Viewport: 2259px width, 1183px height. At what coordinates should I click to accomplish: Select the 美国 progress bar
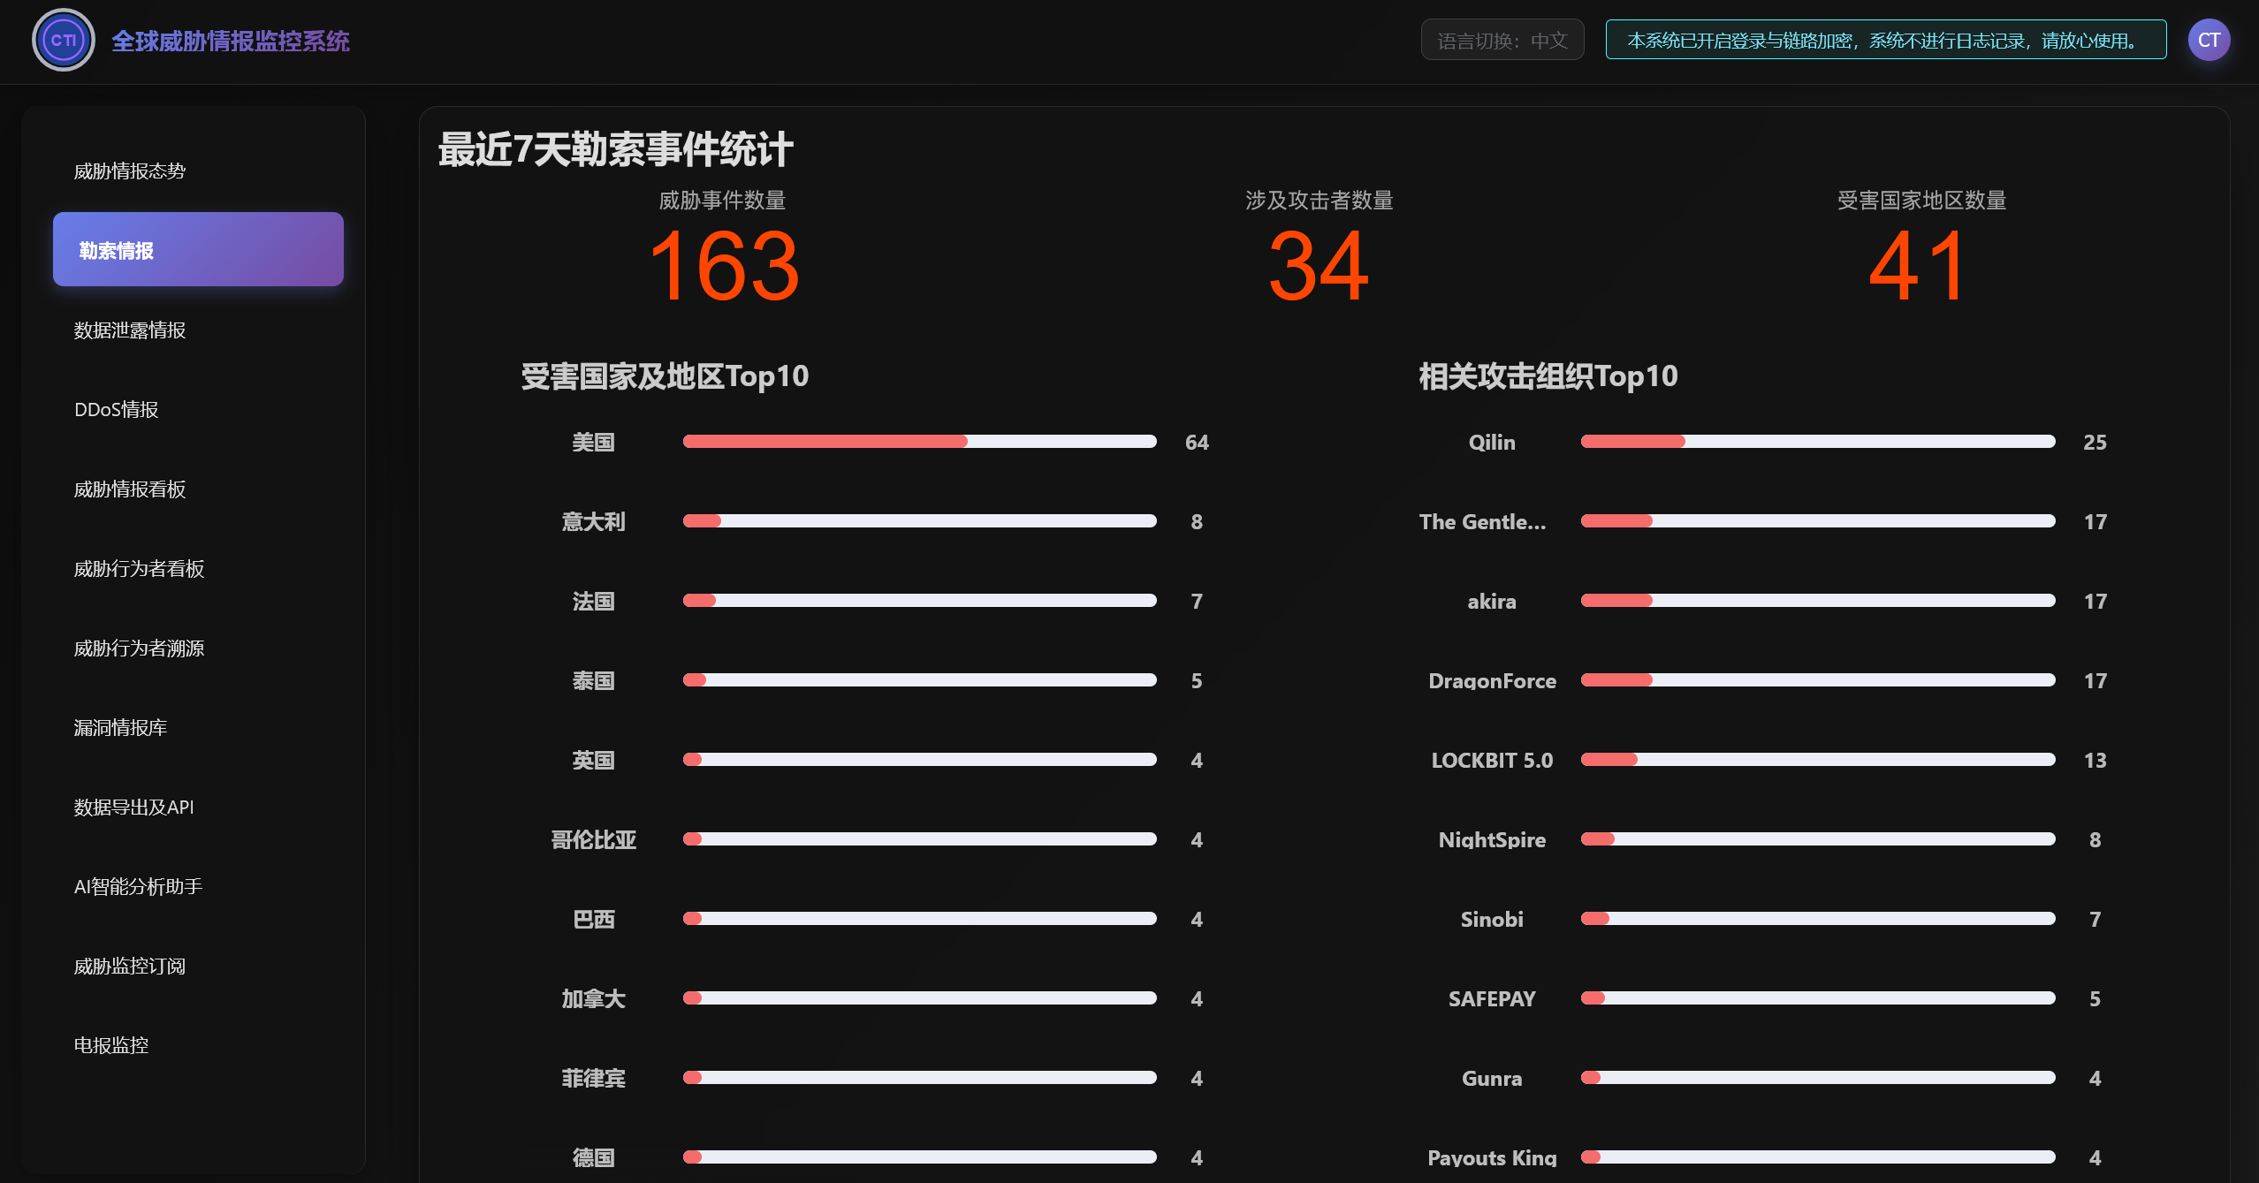[919, 441]
